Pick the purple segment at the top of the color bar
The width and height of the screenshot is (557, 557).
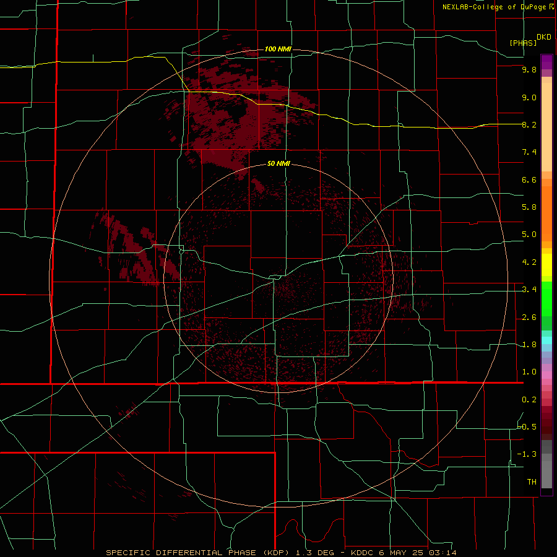[x=546, y=62]
